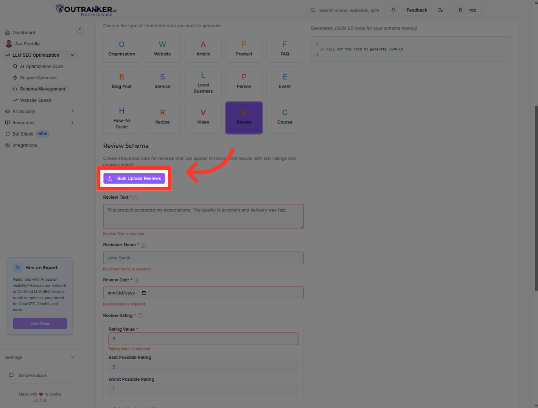Click the Hire an Expert icon
Image resolution: width=538 pixels, height=408 pixels.
[x=18, y=267]
